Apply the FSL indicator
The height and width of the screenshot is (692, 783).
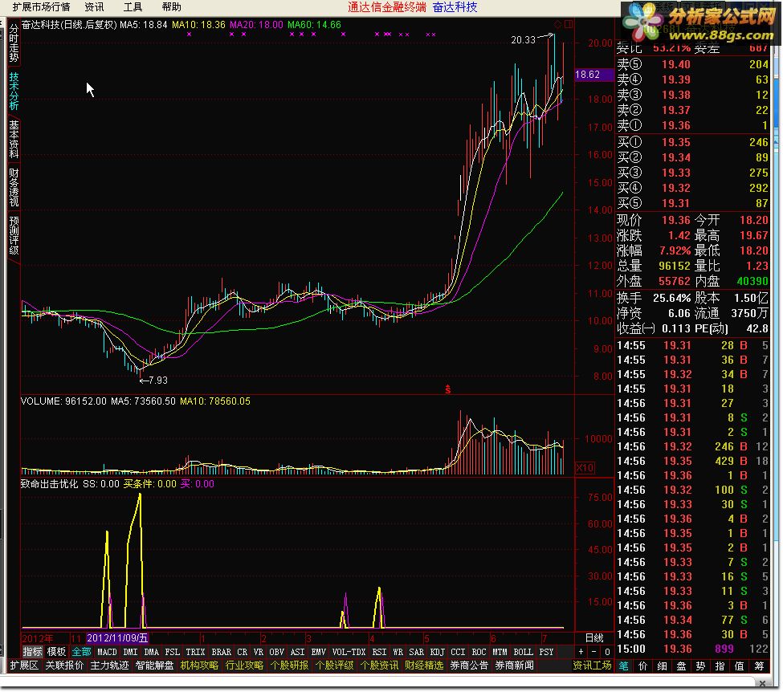173,652
